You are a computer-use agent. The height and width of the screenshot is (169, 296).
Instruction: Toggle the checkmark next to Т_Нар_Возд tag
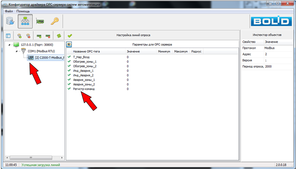[69, 56]
